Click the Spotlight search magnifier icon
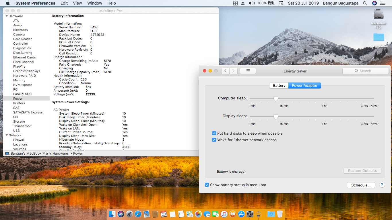 pos(365,3)
